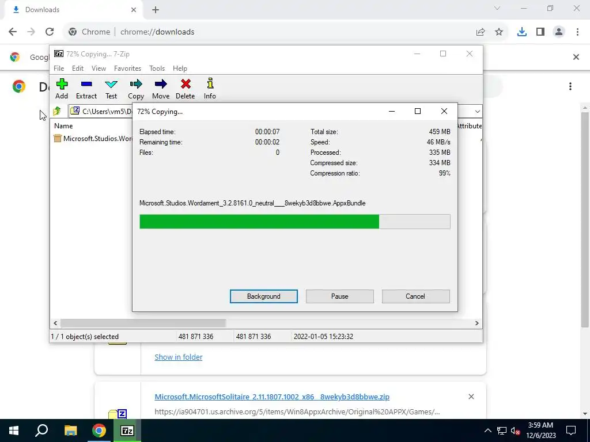Viewport: 590px width, 442px height.
Task: Open the notification center
Action: [571, 430]
